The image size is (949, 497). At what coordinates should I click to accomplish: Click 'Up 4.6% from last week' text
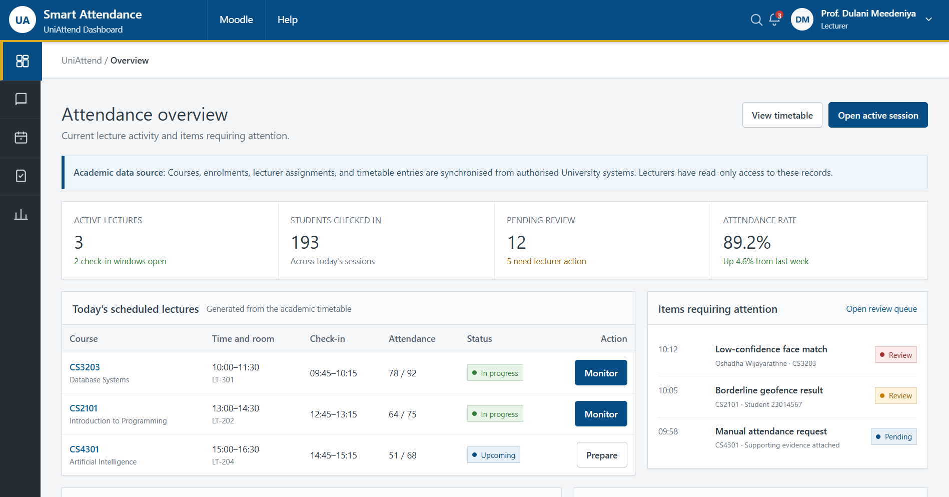coord(766,261)
